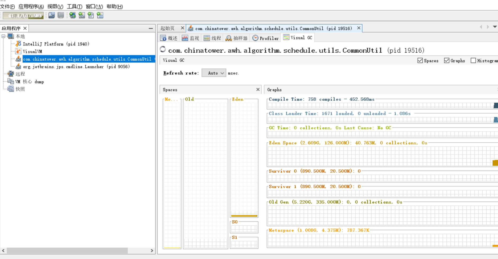This screenshot has width=498, height=259.
Task: Open the document list dropdown arrow
Action: (495, 27)
